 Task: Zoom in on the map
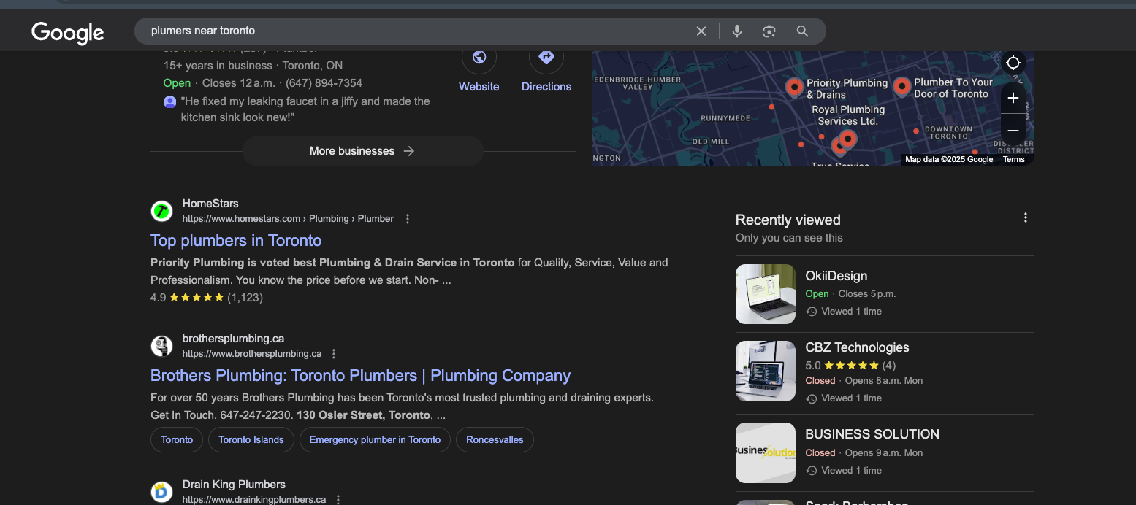point(1013,98)
